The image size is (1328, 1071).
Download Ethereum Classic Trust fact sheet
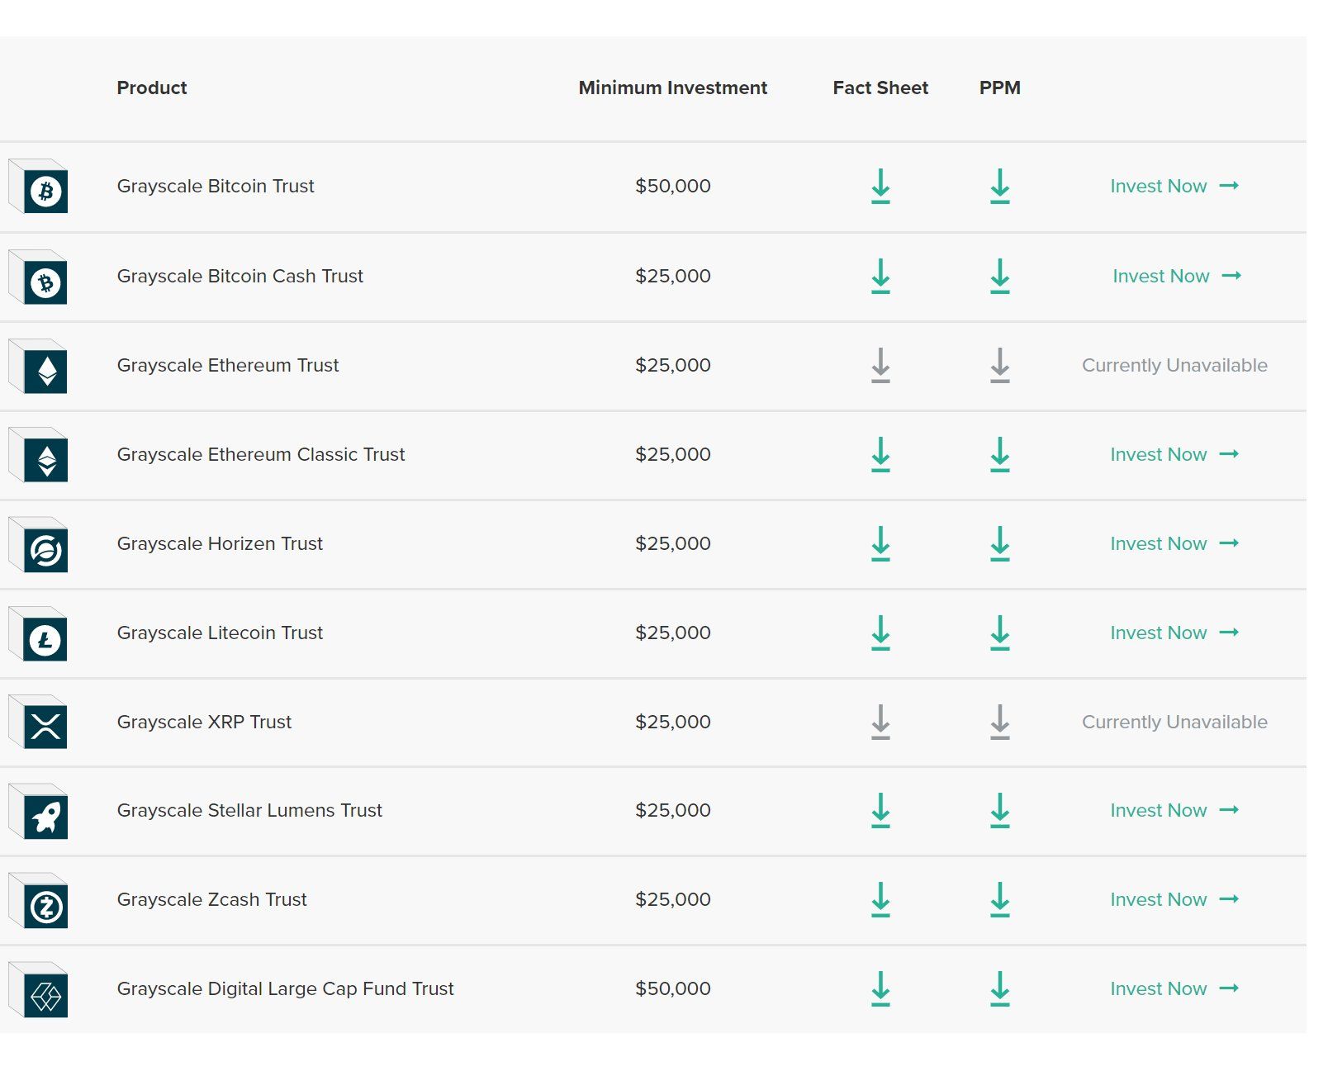pos(880,454)
